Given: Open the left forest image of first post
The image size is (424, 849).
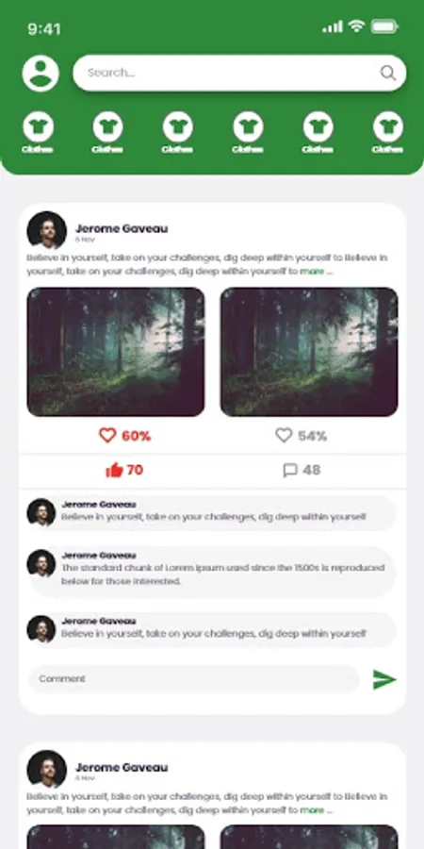Looking at the screenshot, I should pyautogui.click(x=116, y=352).
